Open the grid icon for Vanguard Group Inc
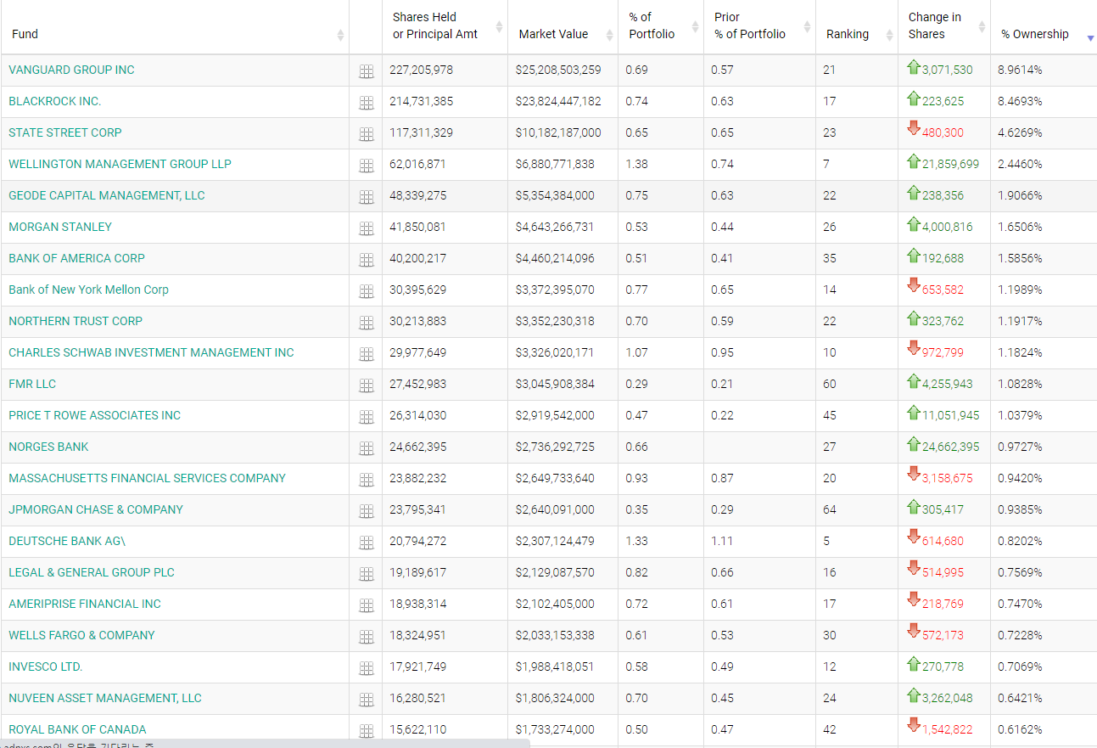1097x748 pixels. pos(367,71)
